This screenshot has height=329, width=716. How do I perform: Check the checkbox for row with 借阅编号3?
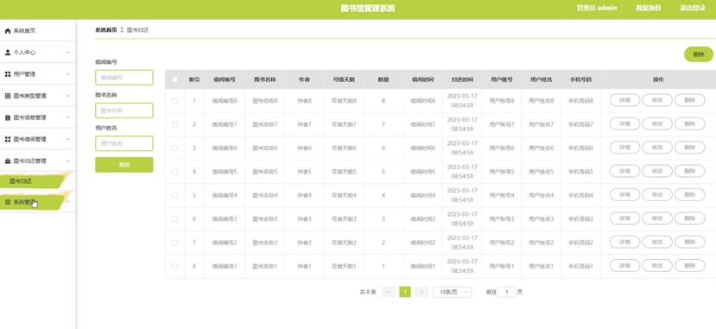coord(174,219)
